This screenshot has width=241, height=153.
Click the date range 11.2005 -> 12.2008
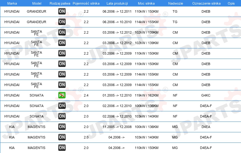coord(117,127)
